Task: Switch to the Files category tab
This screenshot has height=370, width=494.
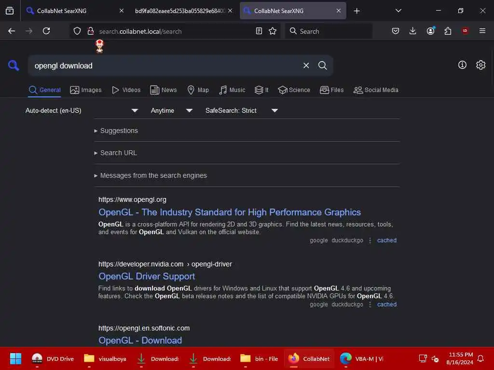Action: click(331, 90)
